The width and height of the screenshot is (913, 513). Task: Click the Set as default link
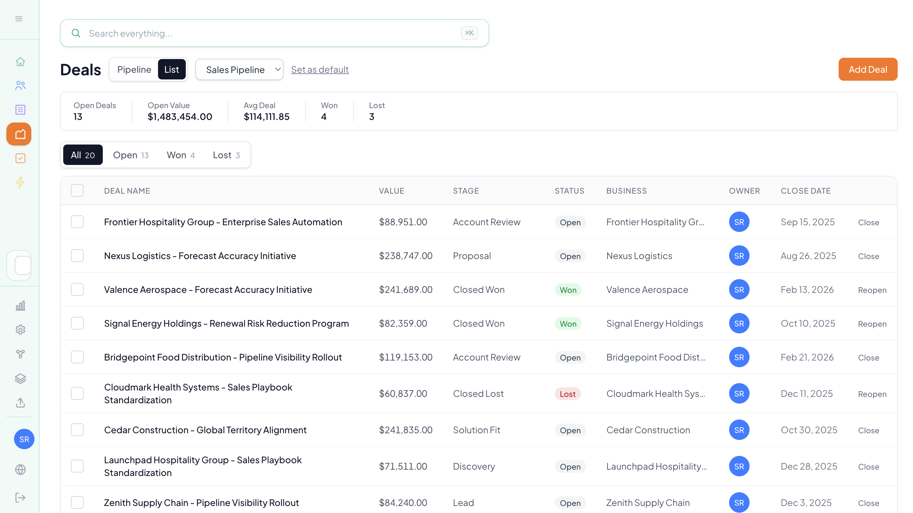(x=319, y=70)
